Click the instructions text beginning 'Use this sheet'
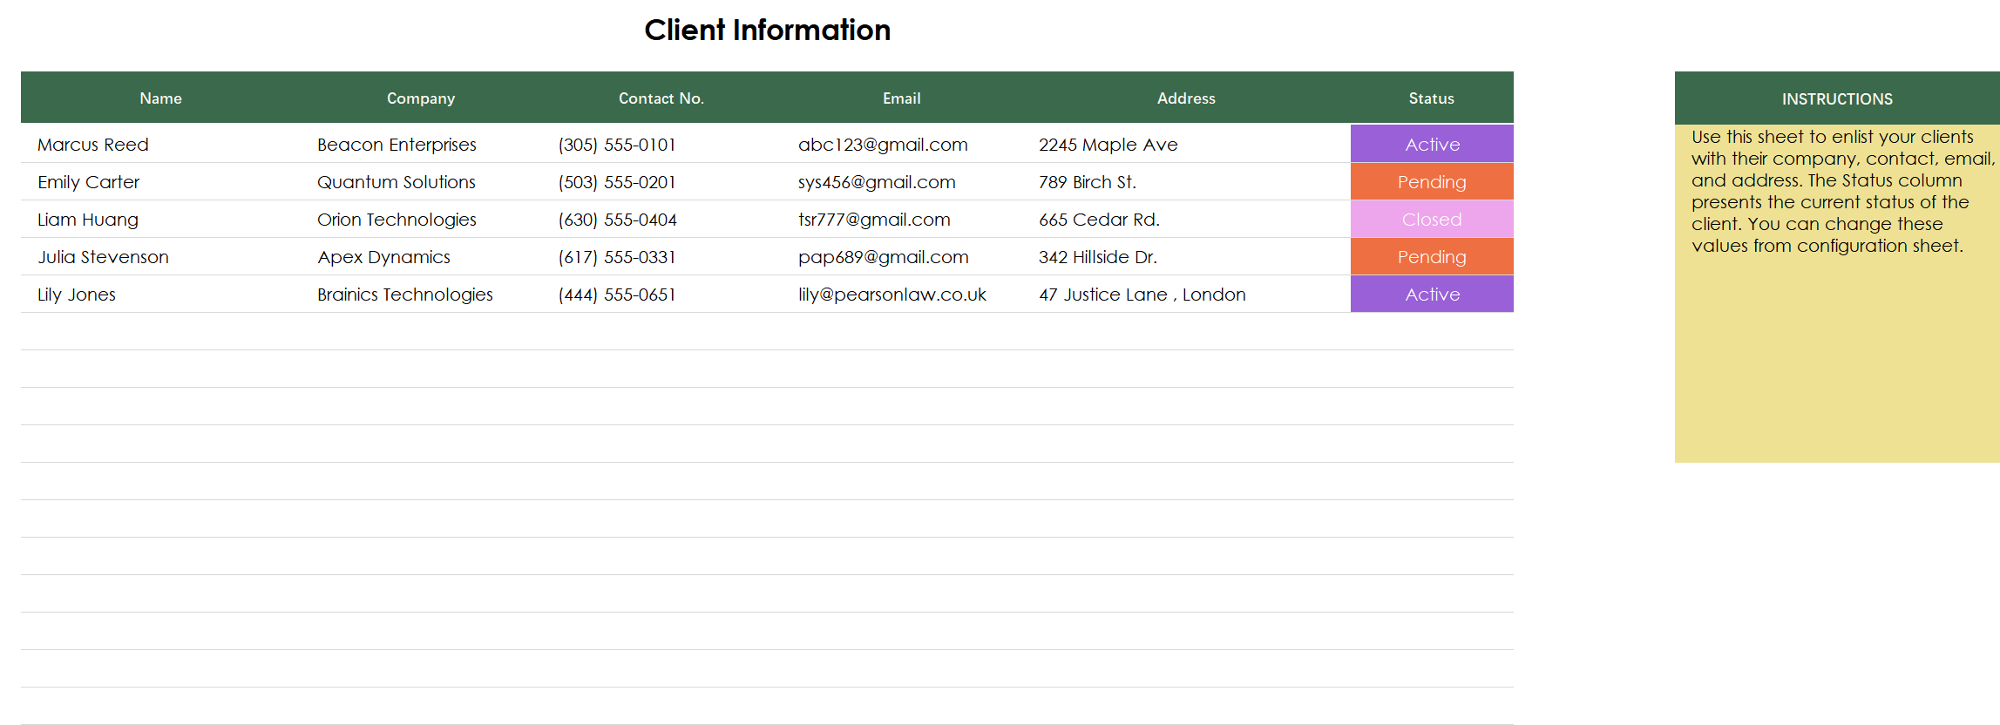 [x=1842, y=192]
